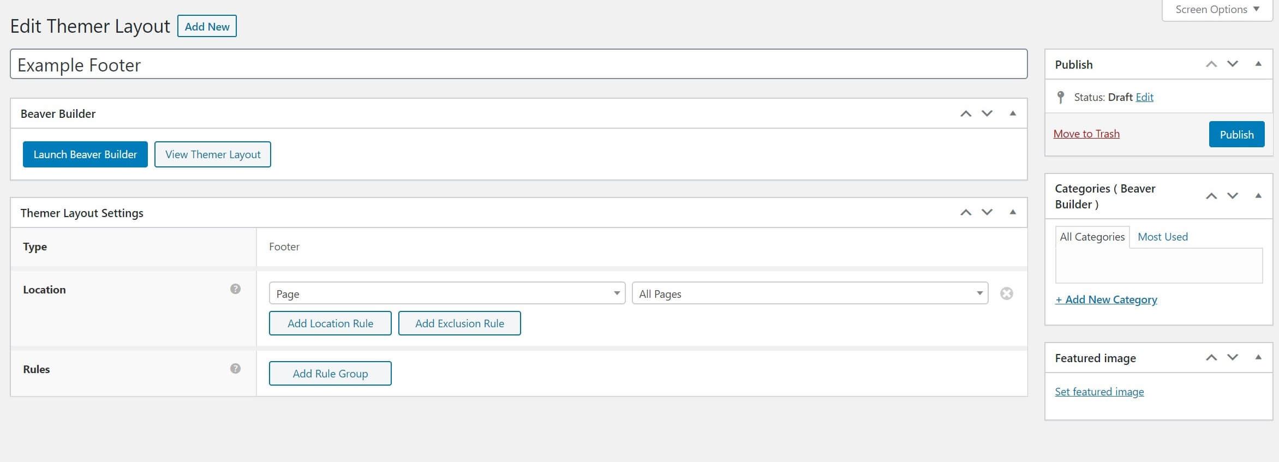This screenshot has height=462, width=1279.
Task: Switch to Most Used tab
Action: click(x=1162, y=237)
